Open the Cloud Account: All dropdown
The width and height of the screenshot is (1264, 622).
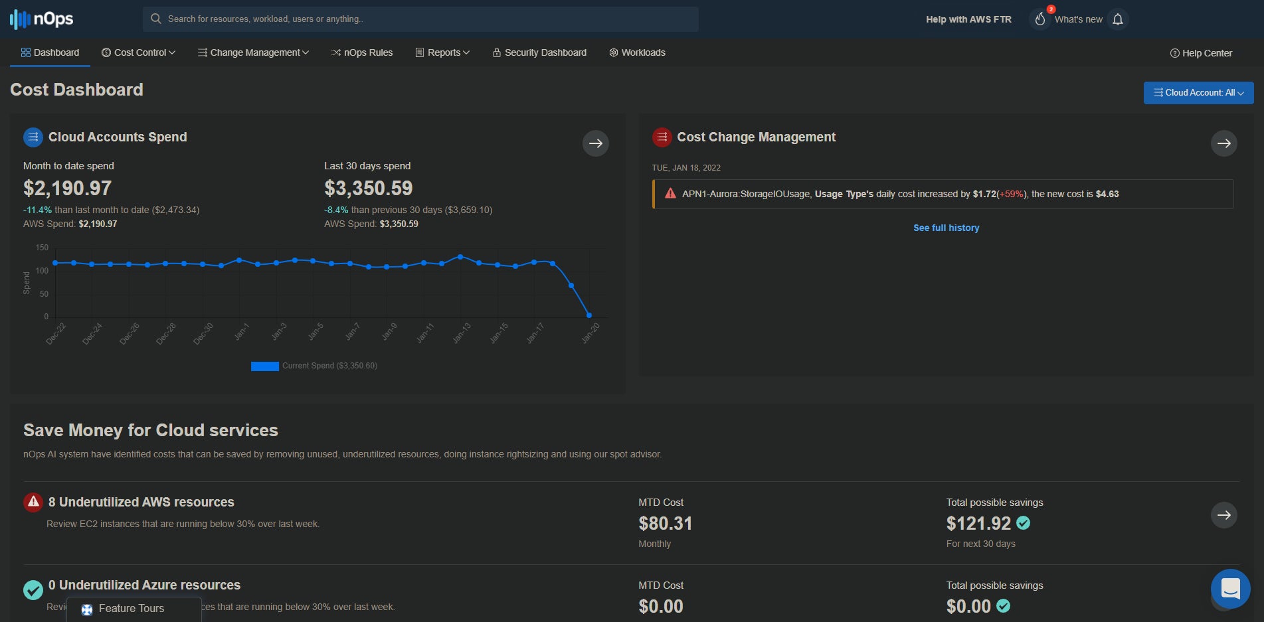pos(1199,93)
